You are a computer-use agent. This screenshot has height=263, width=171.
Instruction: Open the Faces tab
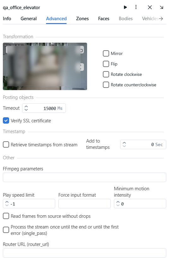104,19
